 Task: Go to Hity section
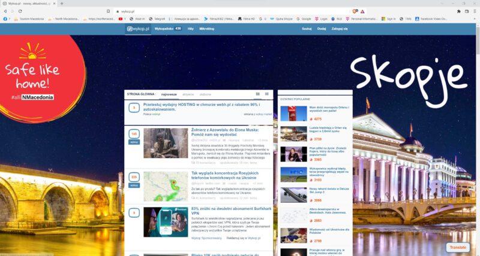(190, 29)
